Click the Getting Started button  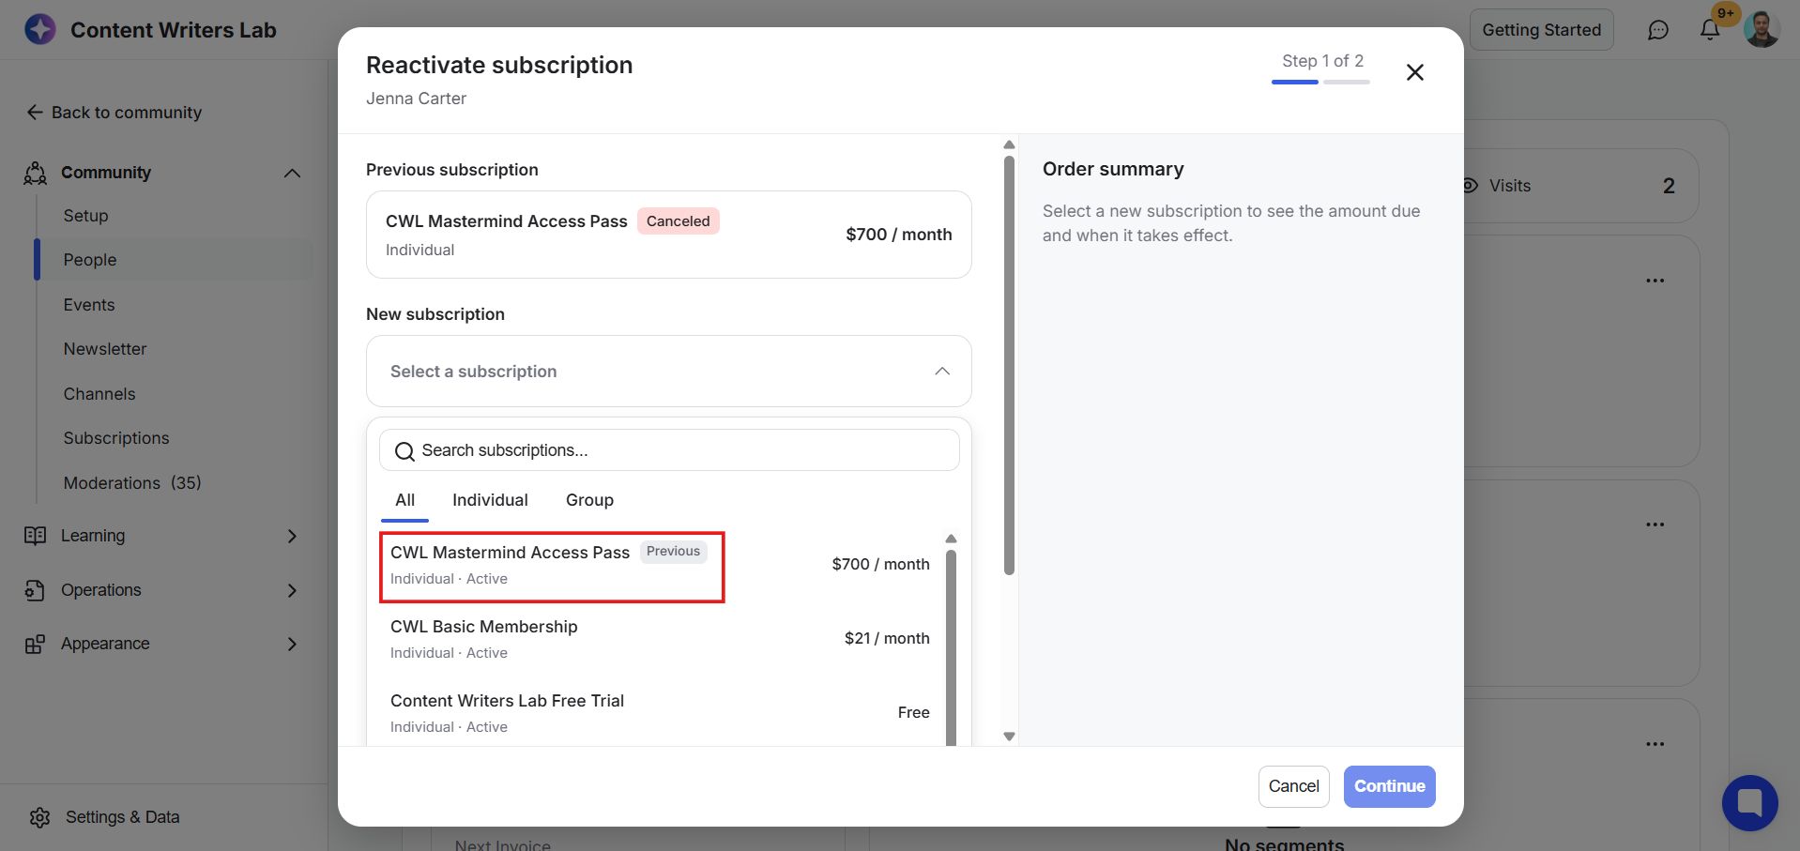1541,30
